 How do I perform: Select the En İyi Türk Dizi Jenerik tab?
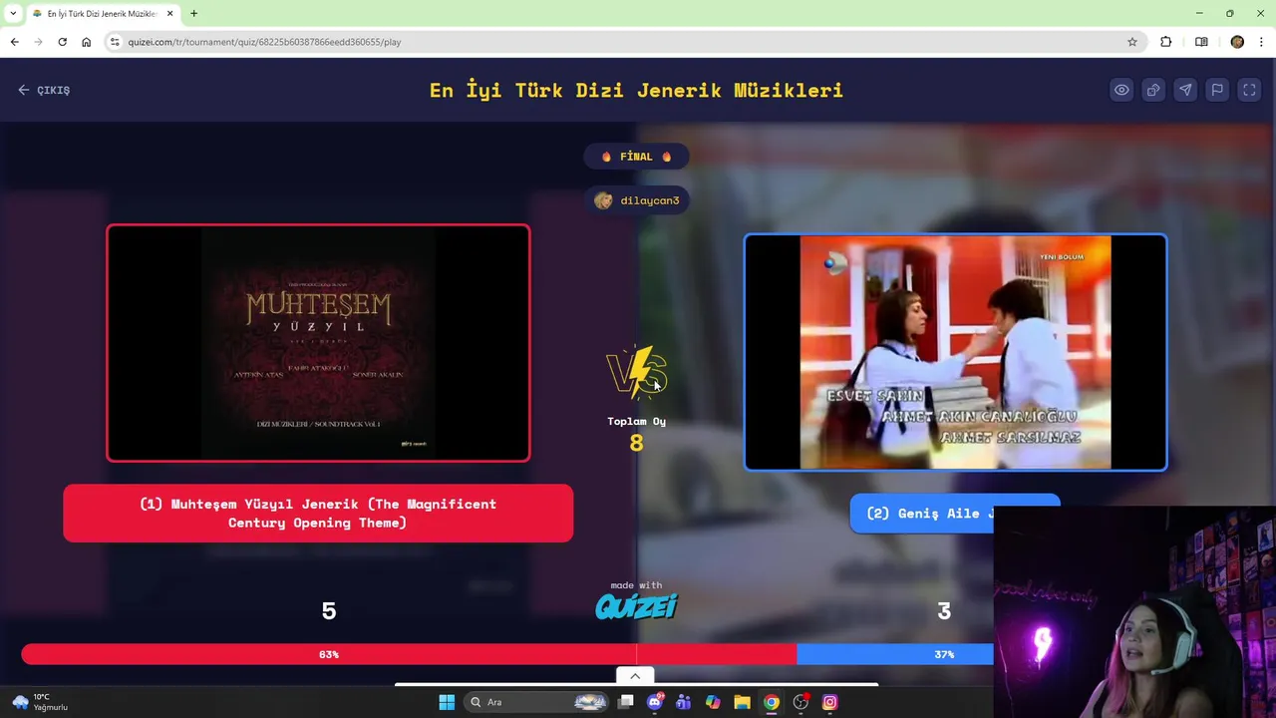point(103,13)
